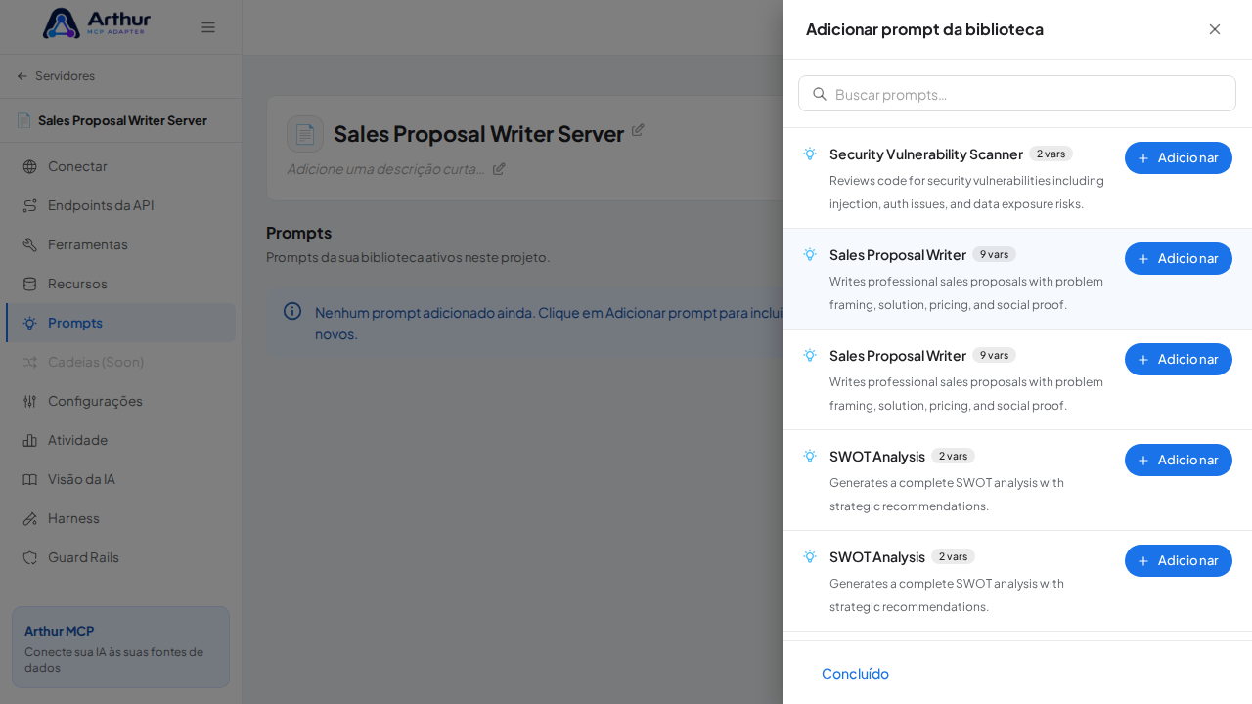Viewport: 1252px width, 704px height.
Task: Open Visão da IA via its book icon
Action: point(29,479)
